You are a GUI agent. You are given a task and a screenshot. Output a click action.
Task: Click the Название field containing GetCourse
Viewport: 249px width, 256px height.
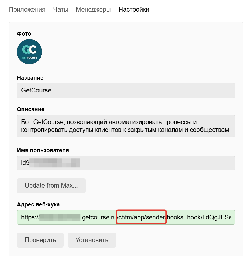pos(126,90)
